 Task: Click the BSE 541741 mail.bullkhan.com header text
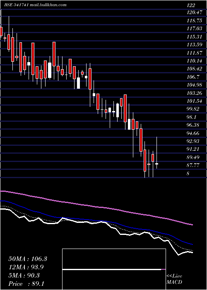tap(35, 5)
